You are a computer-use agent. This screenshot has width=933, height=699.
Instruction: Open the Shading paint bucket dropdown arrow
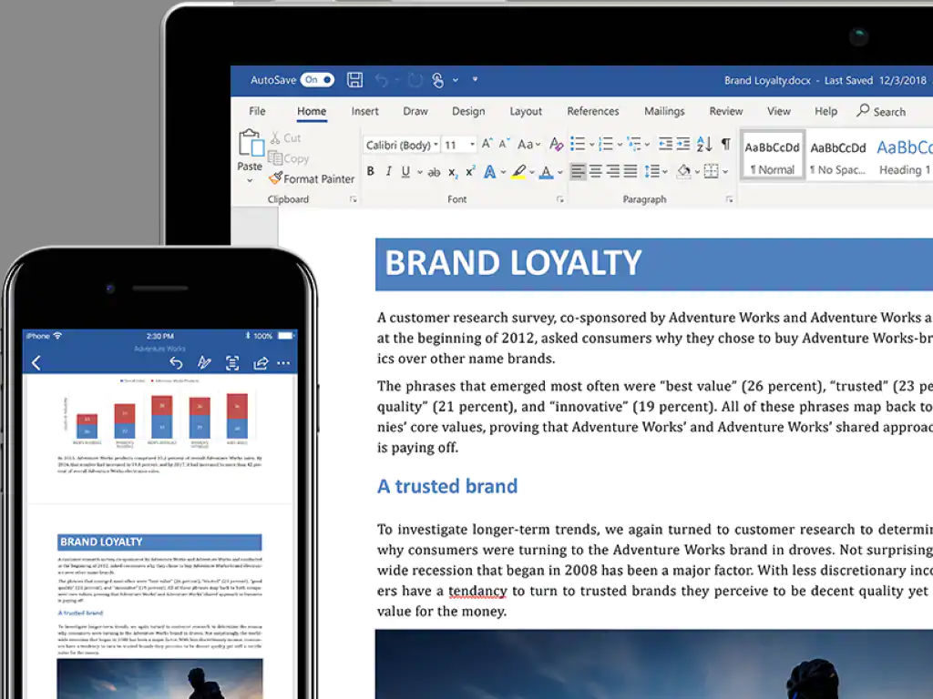pyautogui.click(x=697, y=172)
